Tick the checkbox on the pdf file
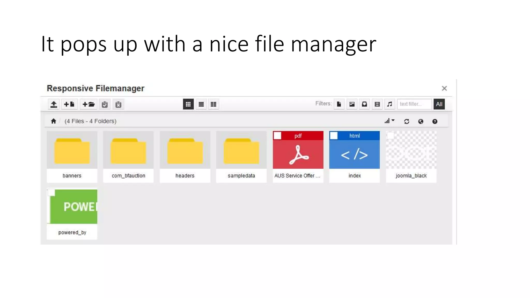 tap(277, 136)
